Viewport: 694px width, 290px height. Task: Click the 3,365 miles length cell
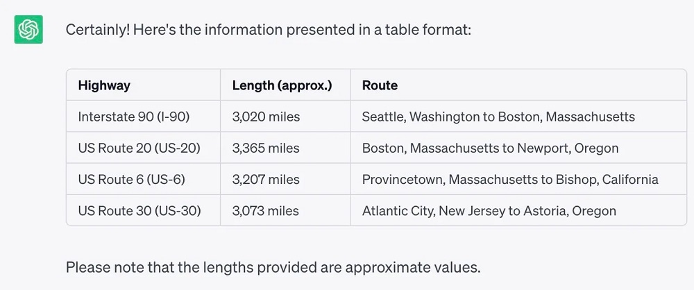point(266,148)
